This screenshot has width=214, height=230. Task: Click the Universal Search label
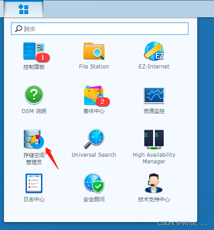(94, 155)
